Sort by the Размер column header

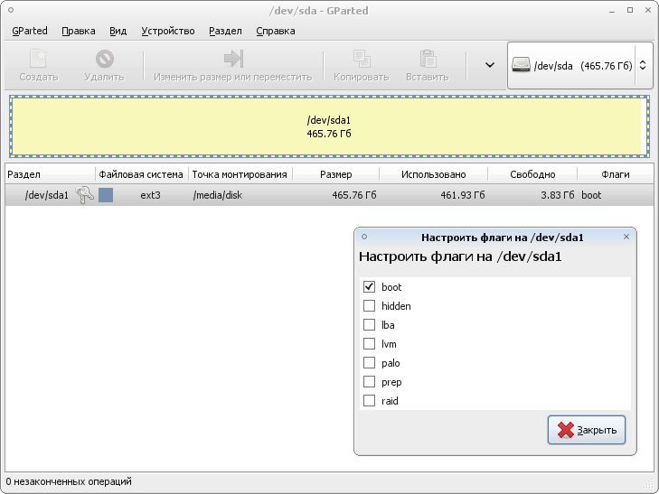pos(335,174)
